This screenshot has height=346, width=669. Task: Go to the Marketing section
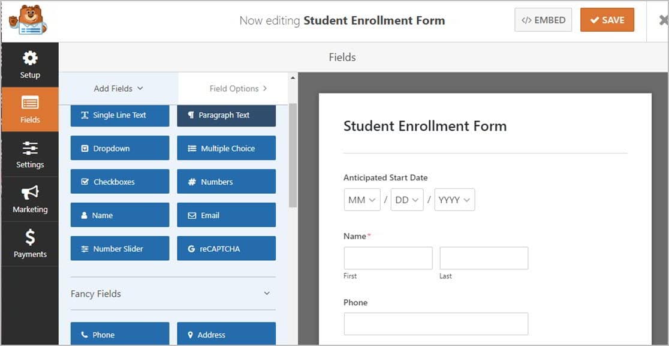pos(30,199)
